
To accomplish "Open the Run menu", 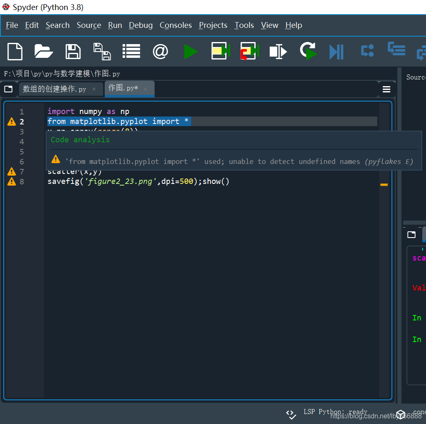I will (115, 25).
